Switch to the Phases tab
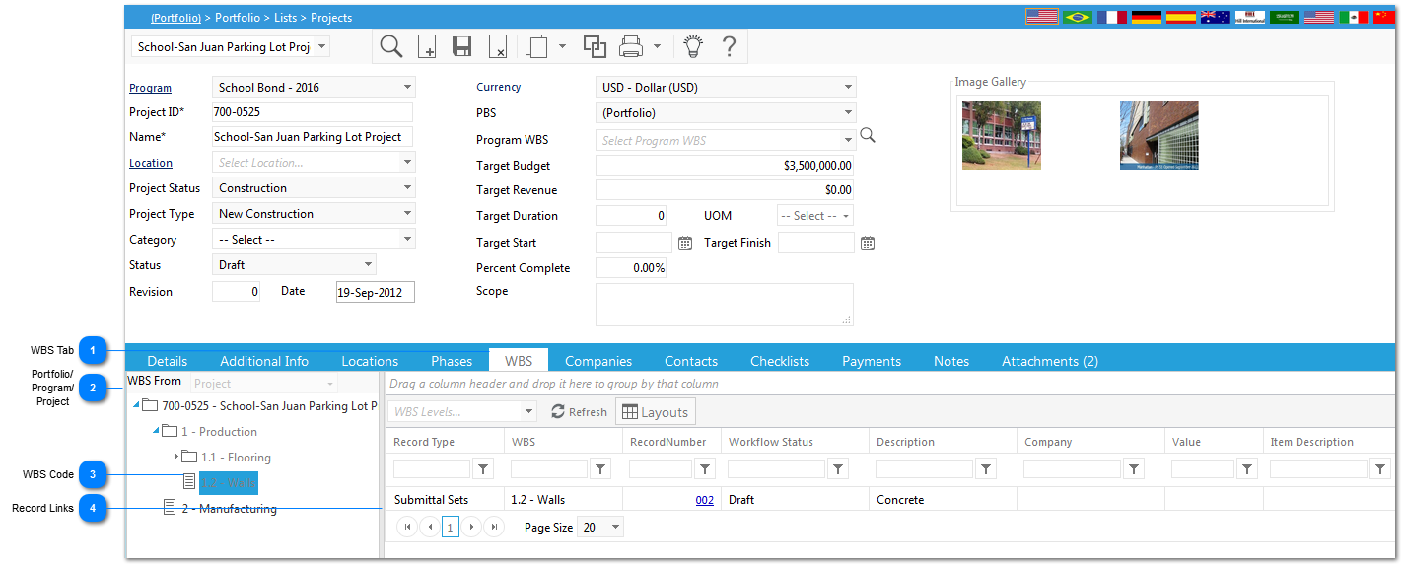The height and width of the screenshot is (567, 1404). (x=452, y=361)
